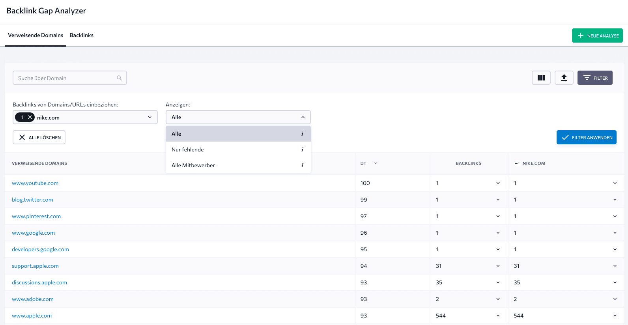Click the Backlink Gap Analyzer title
628x325 pixels.
point(46,11)
